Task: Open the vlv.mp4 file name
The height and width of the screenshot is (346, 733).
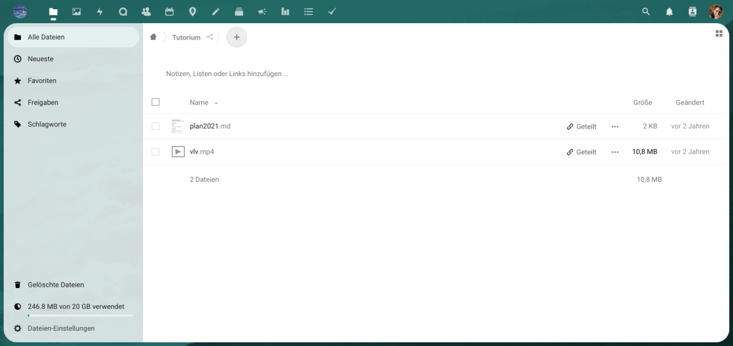Action: [x=202, y=151]
